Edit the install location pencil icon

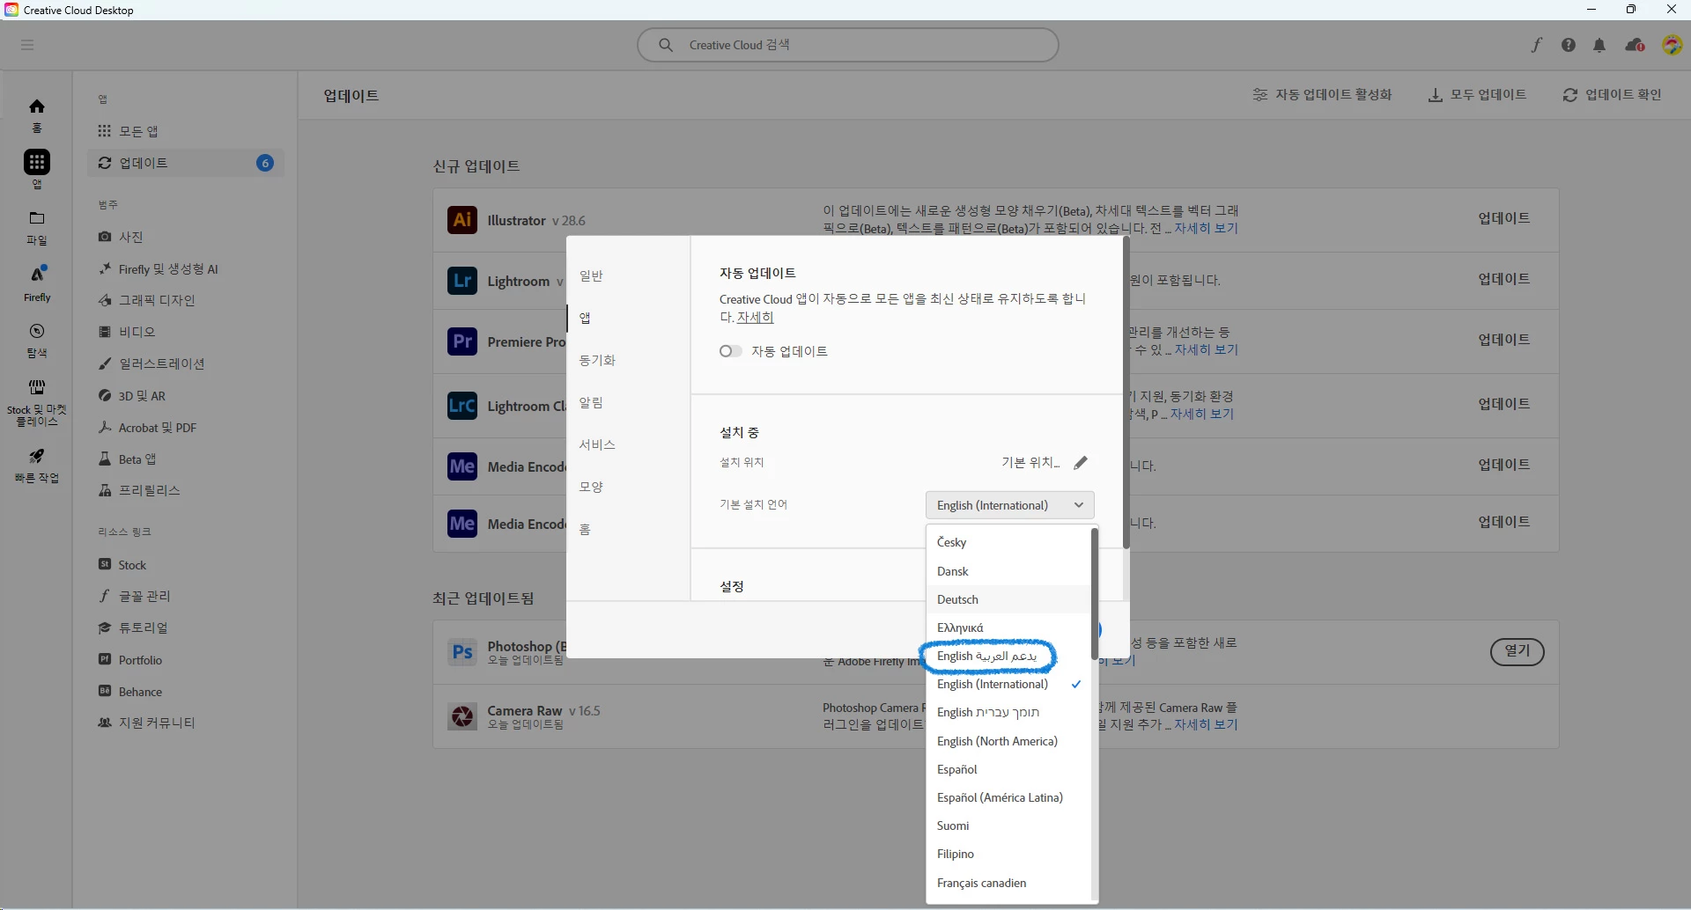click(x=1081, y=462)
